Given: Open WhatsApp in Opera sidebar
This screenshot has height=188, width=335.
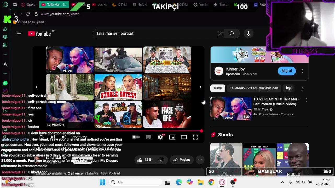Looking at the screenshot, I should click(x=5, y=83).
